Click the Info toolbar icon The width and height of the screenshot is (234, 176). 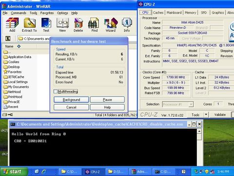point(127,25)
